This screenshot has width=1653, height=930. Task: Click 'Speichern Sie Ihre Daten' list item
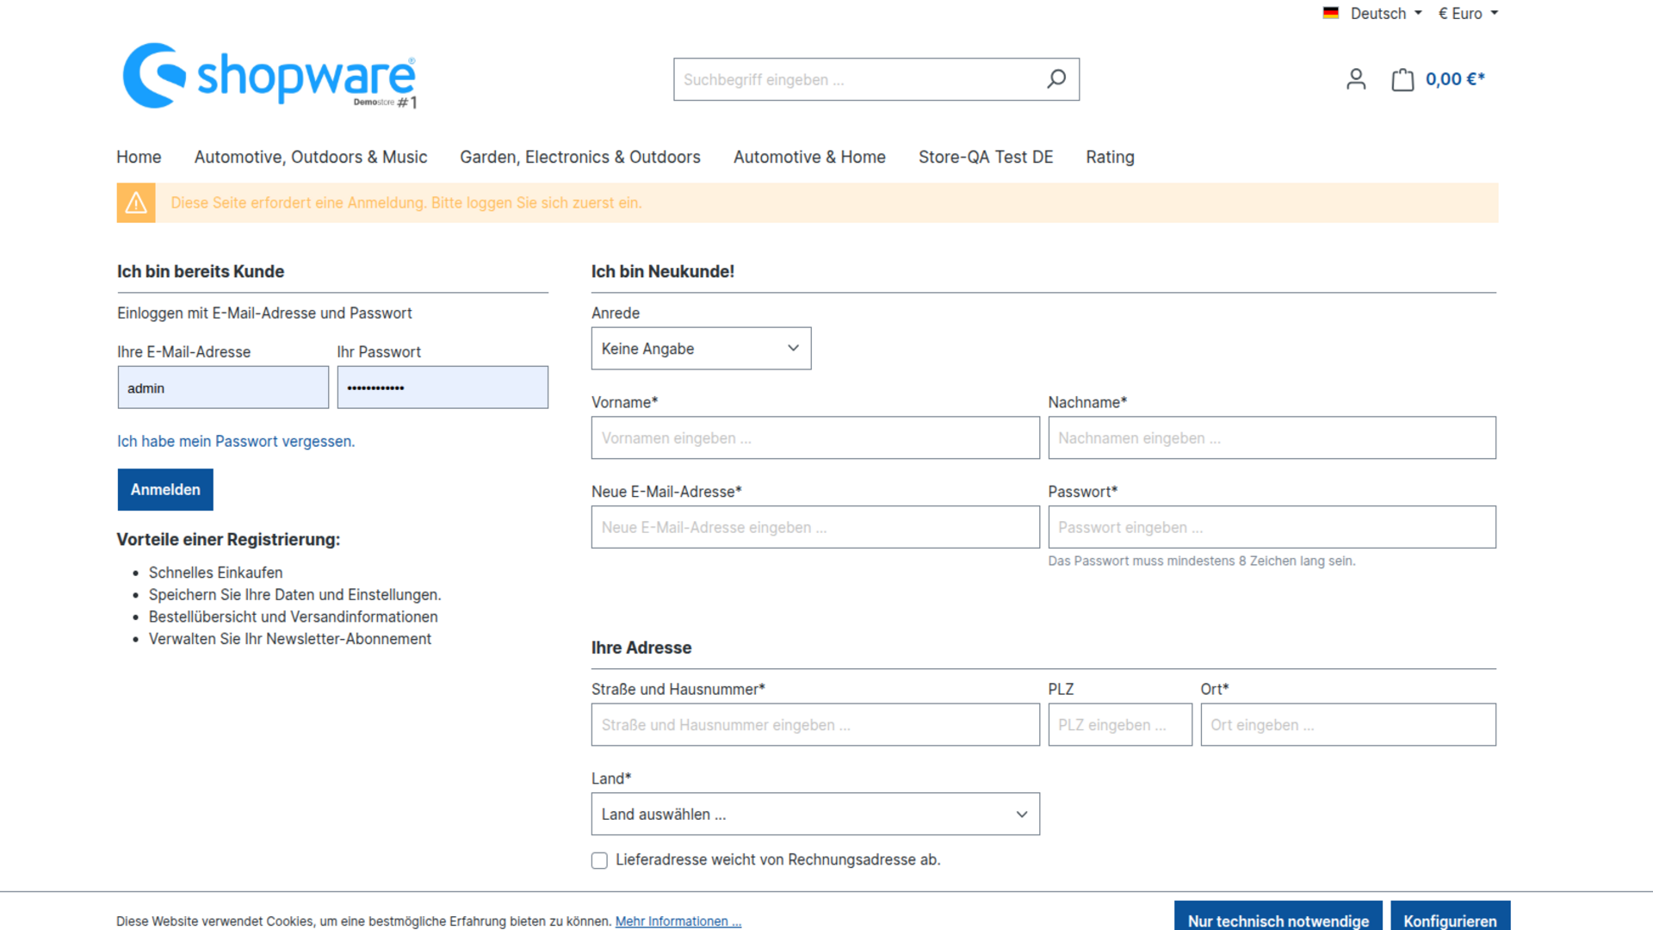click(x=294, y=595)
